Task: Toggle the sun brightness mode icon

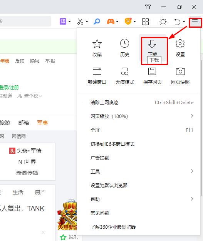Action: click(x=163, y=22)
